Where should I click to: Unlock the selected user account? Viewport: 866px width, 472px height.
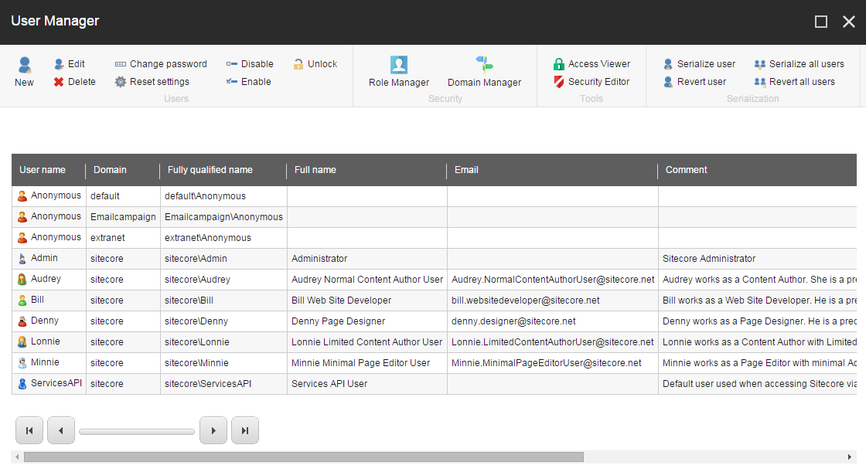[315, 63]
